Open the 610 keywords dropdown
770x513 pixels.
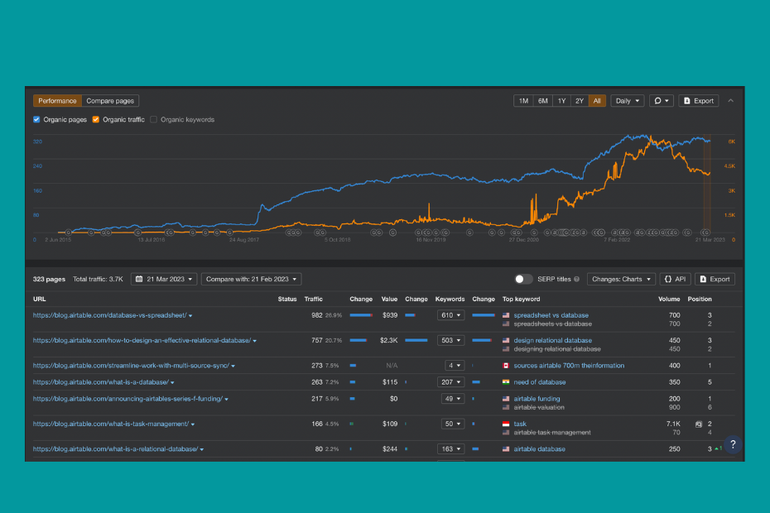click(x=450, y=315)
